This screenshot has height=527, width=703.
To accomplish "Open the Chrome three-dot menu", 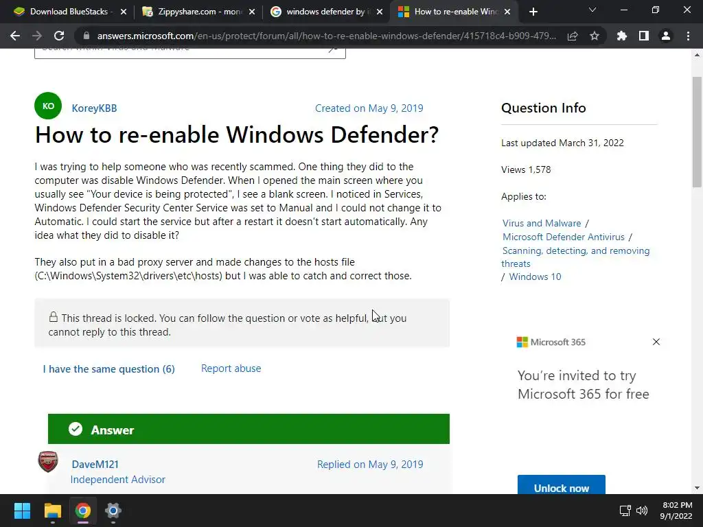I will [688, 36].
